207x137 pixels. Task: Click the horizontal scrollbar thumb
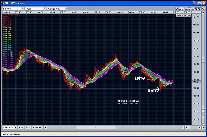click(x=95, y=128)
